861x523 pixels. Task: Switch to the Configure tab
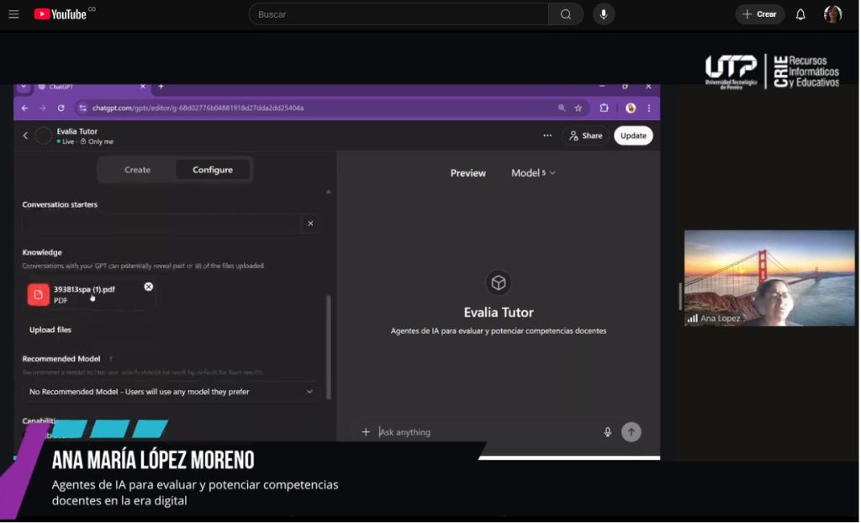click(x=213, y=170)
